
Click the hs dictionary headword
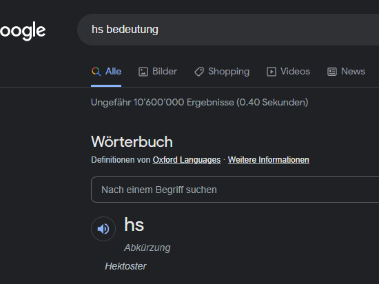[134, 225]
